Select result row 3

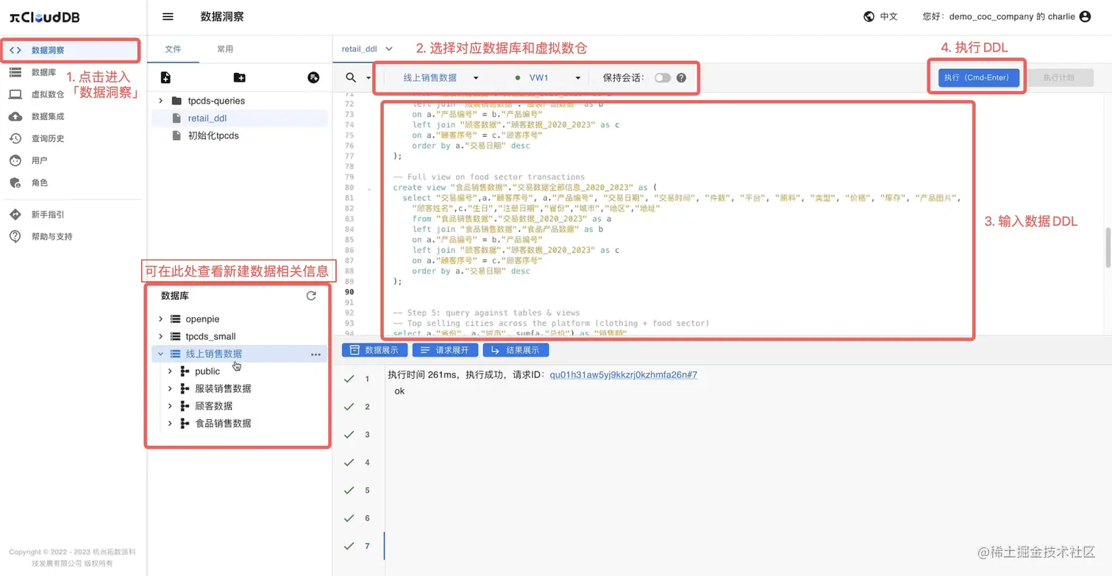(x=359, y=435)
